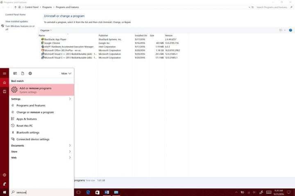Select Microsoft Visual C++ 2013 Redistributable x64
The width and height of the screenshot is (295, 196).
[69, 54]
